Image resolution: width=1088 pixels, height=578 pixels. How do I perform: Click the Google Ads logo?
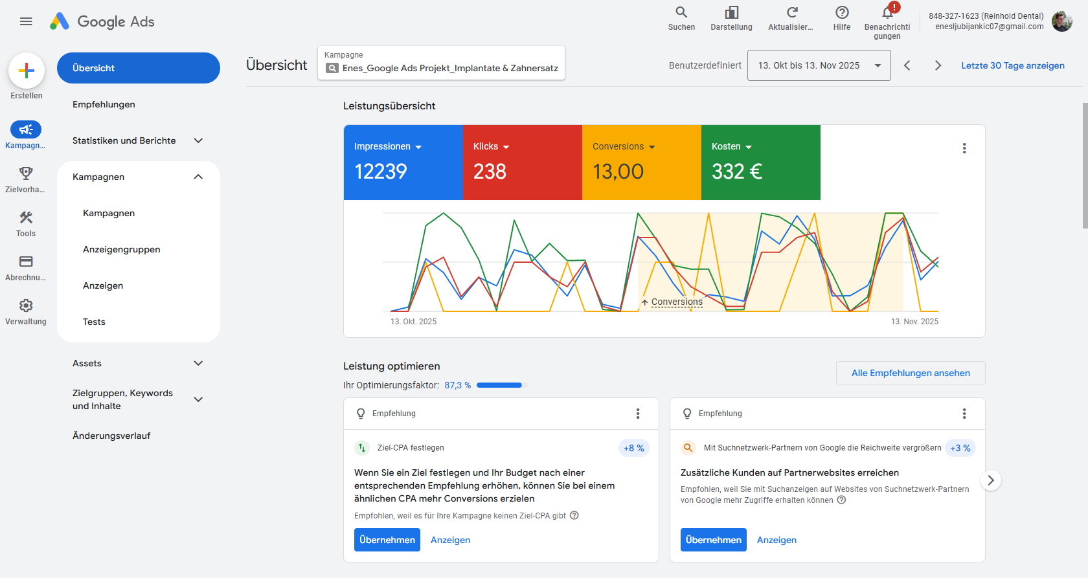(x=102, y=21)
